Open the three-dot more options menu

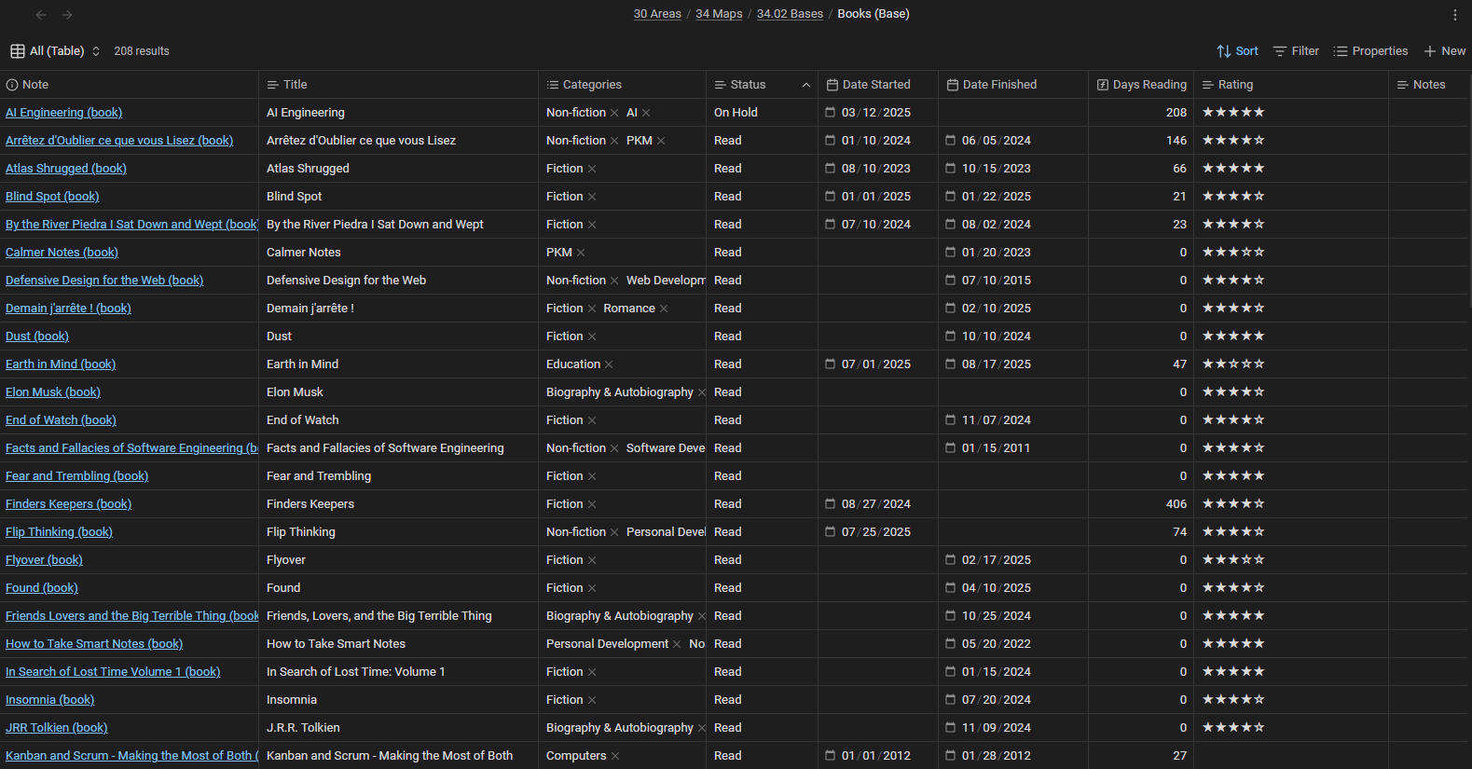tap(1454, 15)
